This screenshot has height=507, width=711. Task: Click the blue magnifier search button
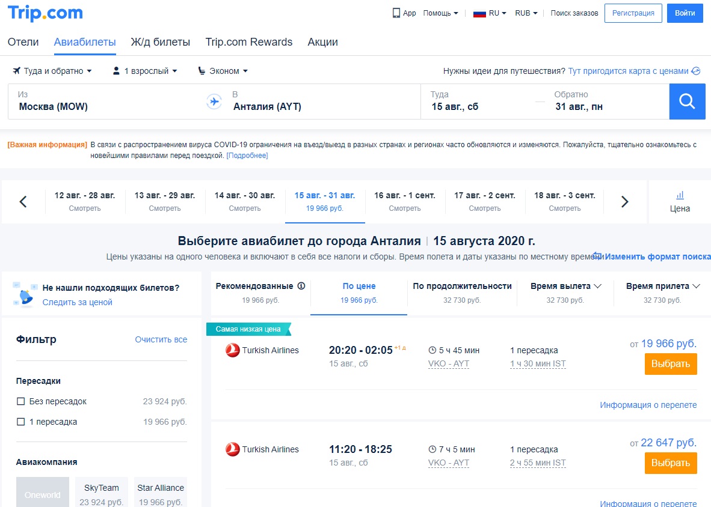(687, 102)
